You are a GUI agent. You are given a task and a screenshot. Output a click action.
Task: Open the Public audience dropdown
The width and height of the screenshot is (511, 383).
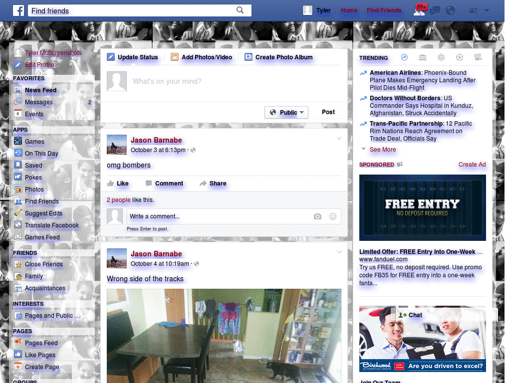tap(286, 112)
